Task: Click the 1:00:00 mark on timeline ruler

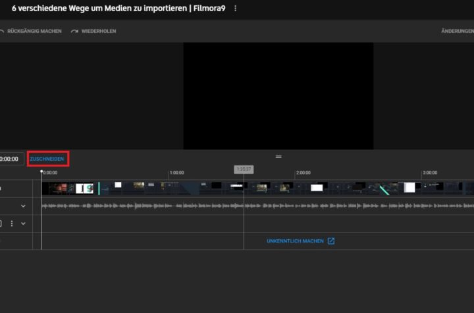Action: pos(176,173)
